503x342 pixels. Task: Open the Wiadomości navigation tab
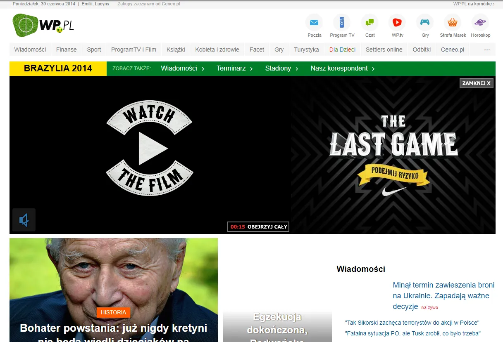coord(30,50)
